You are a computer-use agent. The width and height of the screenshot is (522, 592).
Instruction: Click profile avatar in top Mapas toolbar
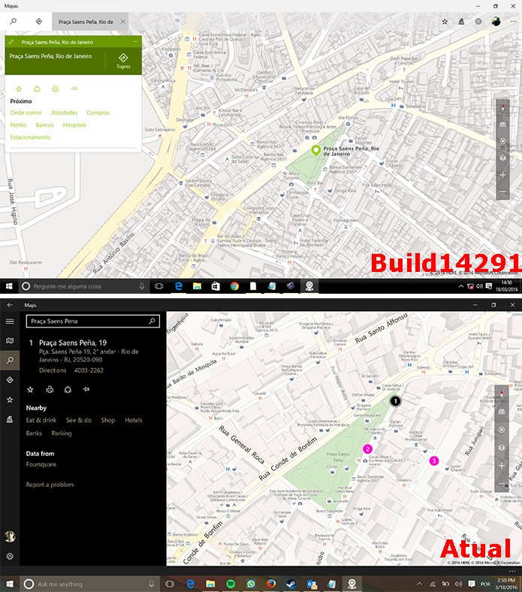[x=496, y=22]
